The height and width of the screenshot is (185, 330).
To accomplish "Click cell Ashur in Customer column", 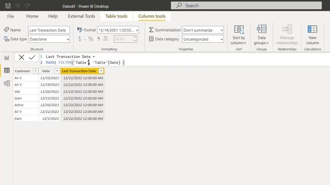I will click(x=26, y=105).
